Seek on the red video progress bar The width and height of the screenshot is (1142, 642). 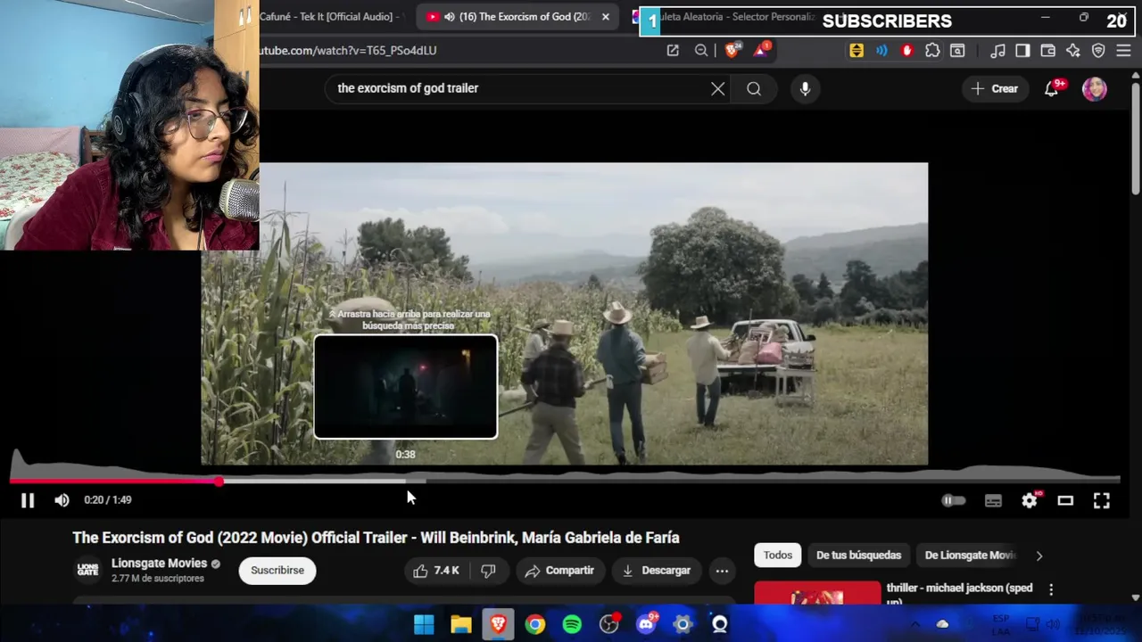113,481
